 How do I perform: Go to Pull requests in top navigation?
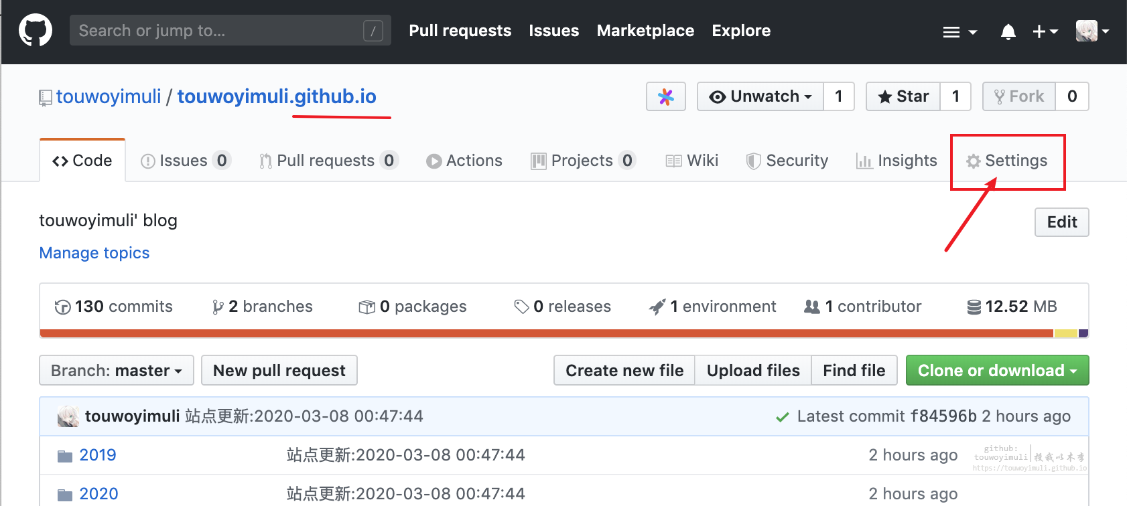(x=460, y=31)
